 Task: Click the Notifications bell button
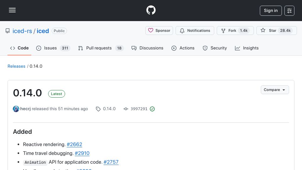pyautogui.click(x=195, y=31)
